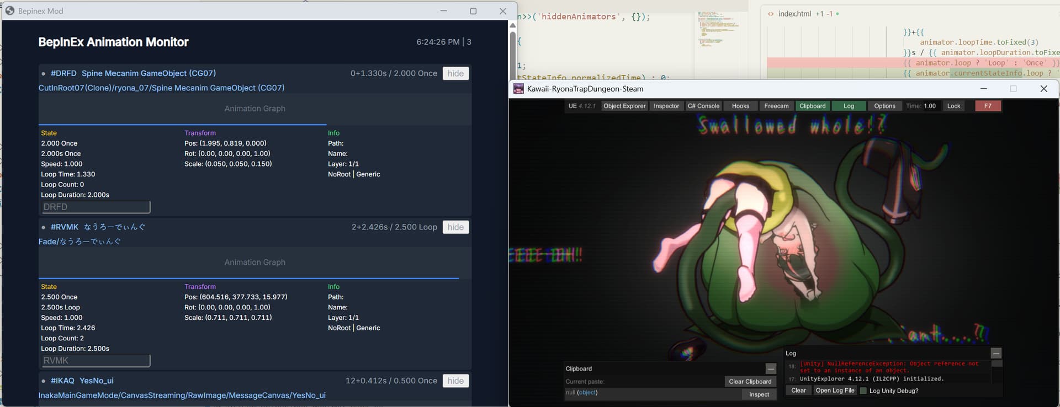Click the status dot beside #IKAQ

(43, 381)
